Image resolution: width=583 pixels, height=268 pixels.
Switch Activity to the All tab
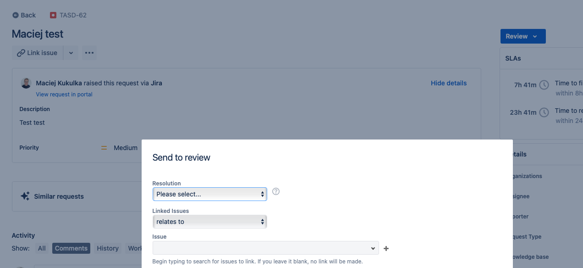[42, 248]
